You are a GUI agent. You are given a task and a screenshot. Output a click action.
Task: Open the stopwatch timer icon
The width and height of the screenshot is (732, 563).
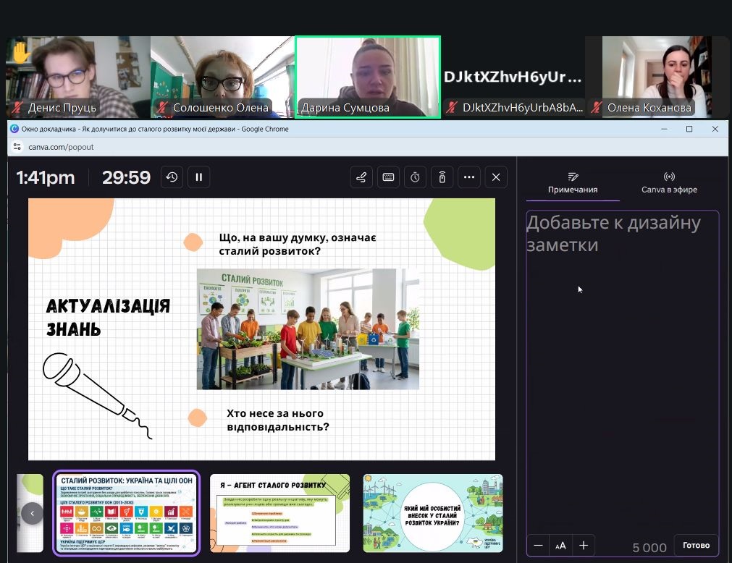click(x=415, y=177)
